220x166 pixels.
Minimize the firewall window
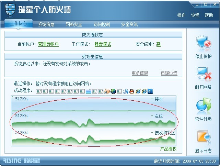click(197, 4)
